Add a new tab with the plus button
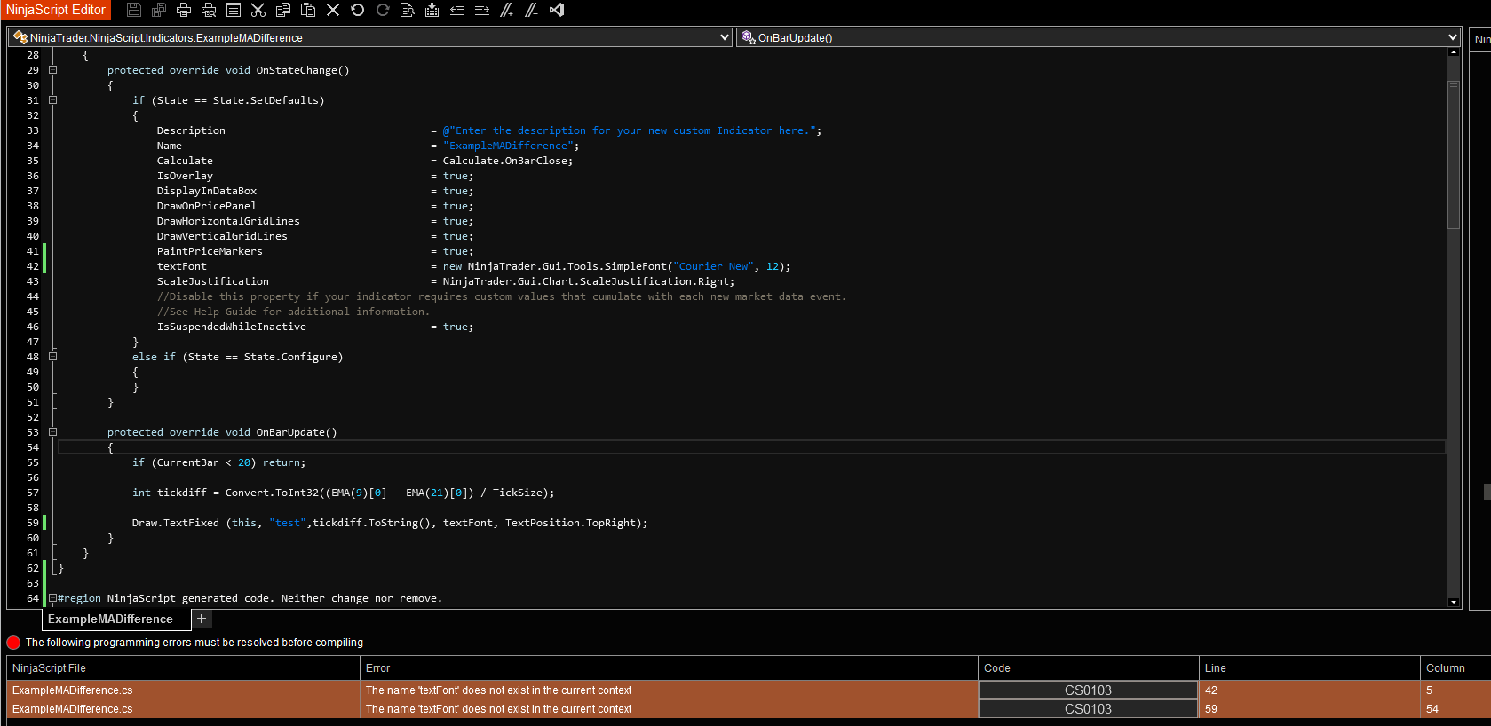This screenshot has height=726, width=1491. 202,619
